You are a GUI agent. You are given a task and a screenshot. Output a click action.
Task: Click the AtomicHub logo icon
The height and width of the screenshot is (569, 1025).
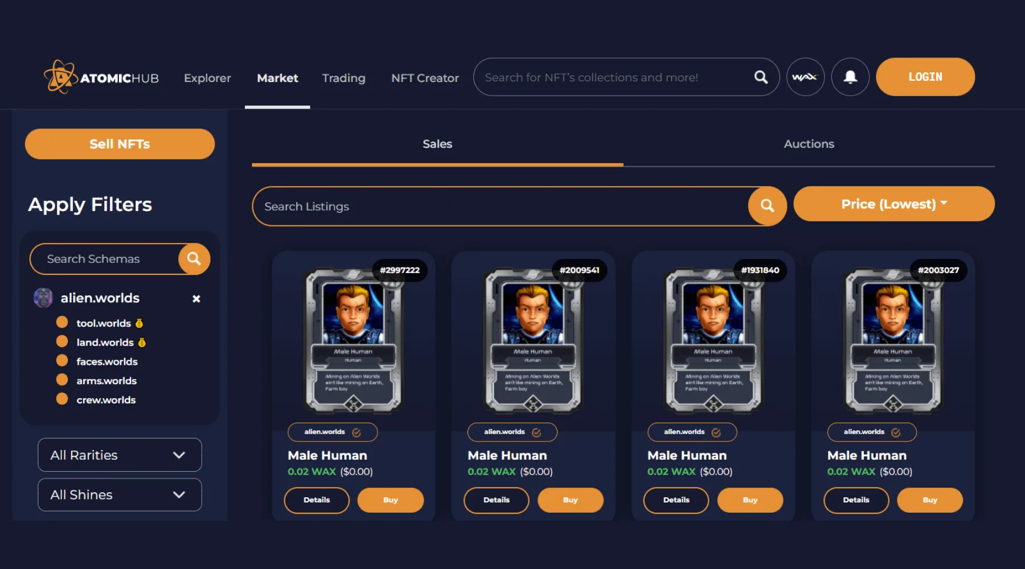click(60, 77)
